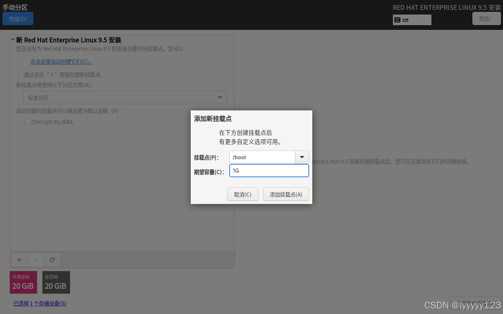Click the 帮助! button
This screenshot has height=314, width=503.
point(486,18)
